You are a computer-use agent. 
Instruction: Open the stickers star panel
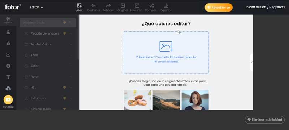point(8,66)
